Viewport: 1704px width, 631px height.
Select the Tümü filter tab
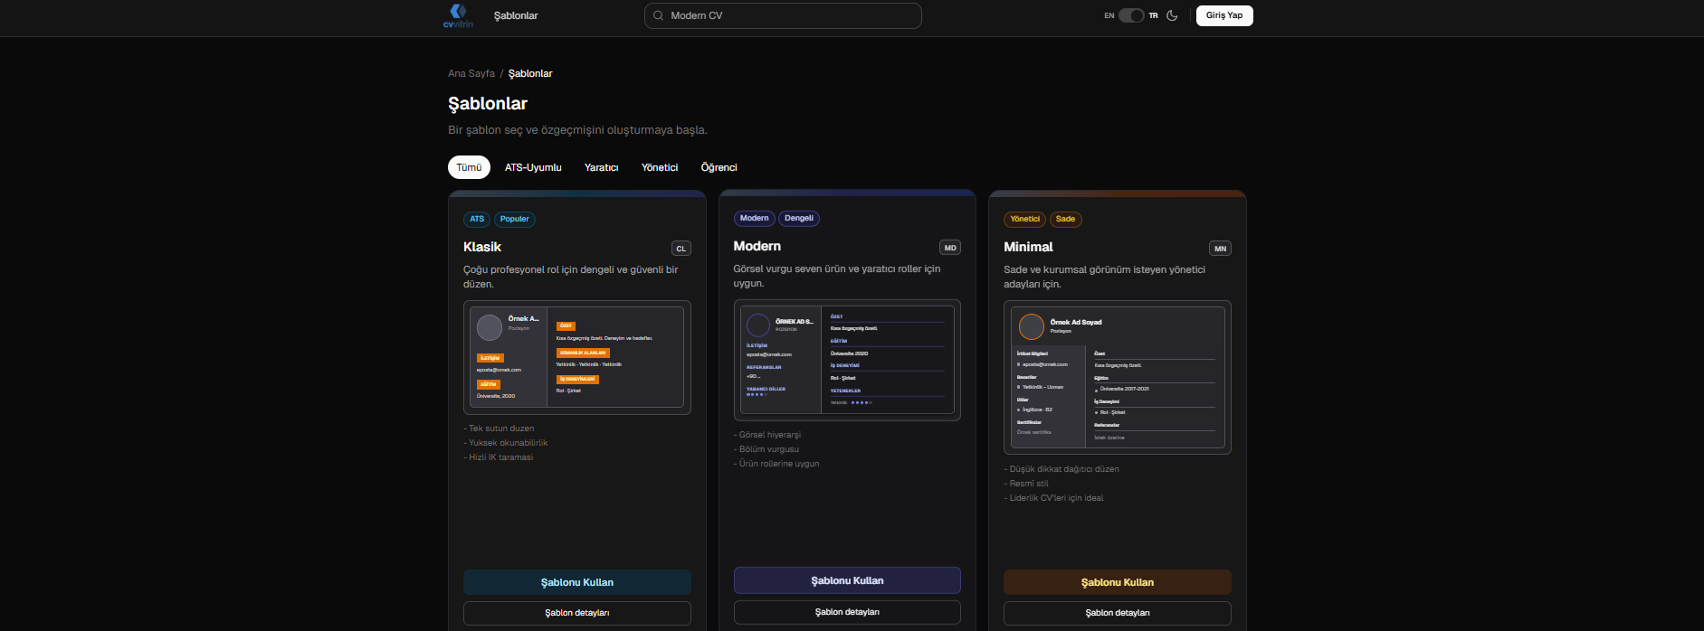(469, 167)
